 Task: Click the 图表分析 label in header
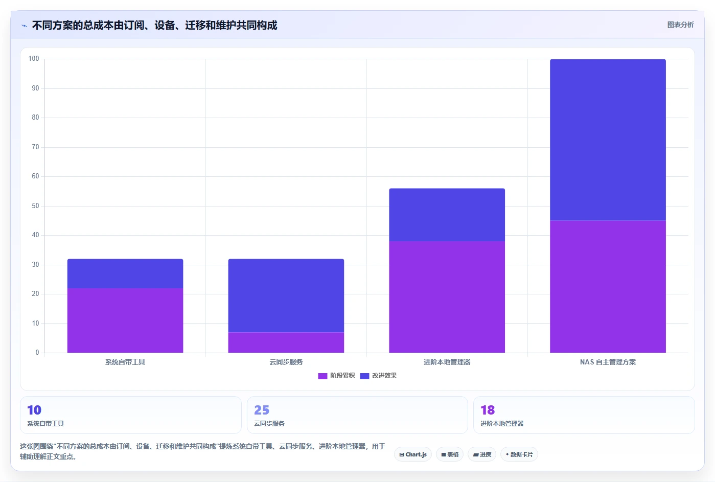[680, 25]
